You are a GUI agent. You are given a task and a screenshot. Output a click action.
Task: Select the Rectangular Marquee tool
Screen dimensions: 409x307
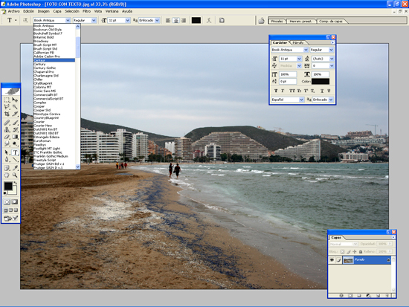click(7, 100)
